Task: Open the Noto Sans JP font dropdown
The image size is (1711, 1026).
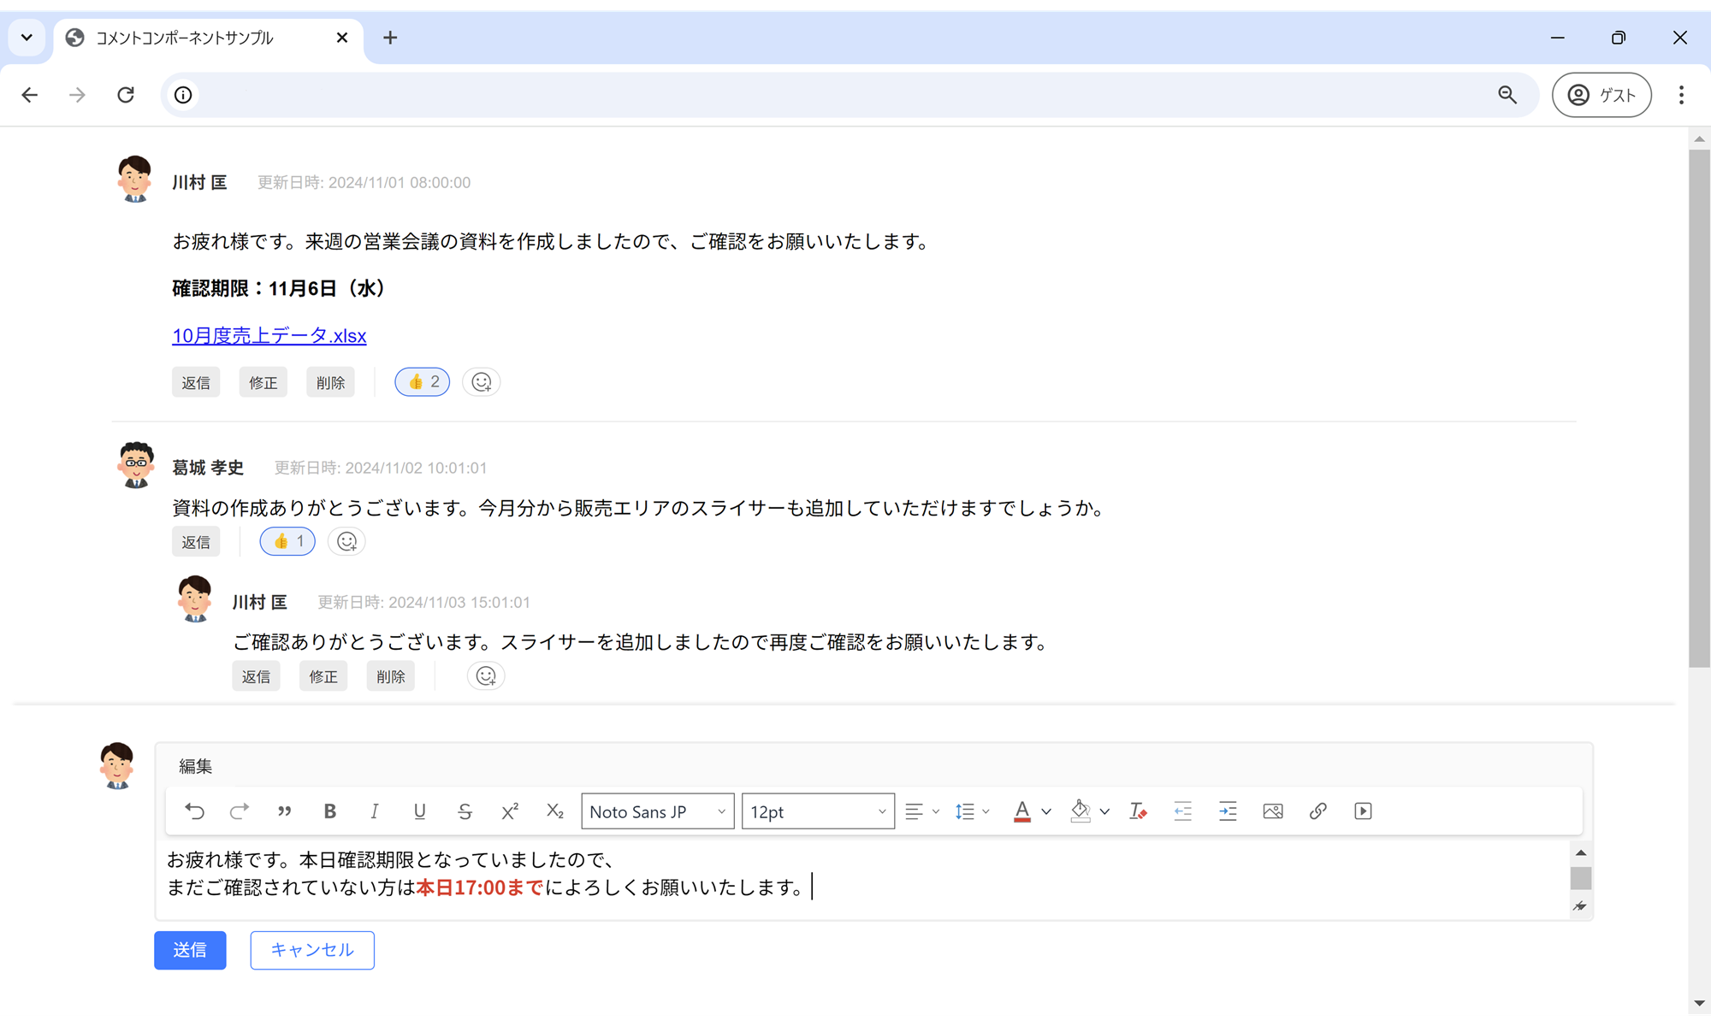Action: tap(658, 811)
